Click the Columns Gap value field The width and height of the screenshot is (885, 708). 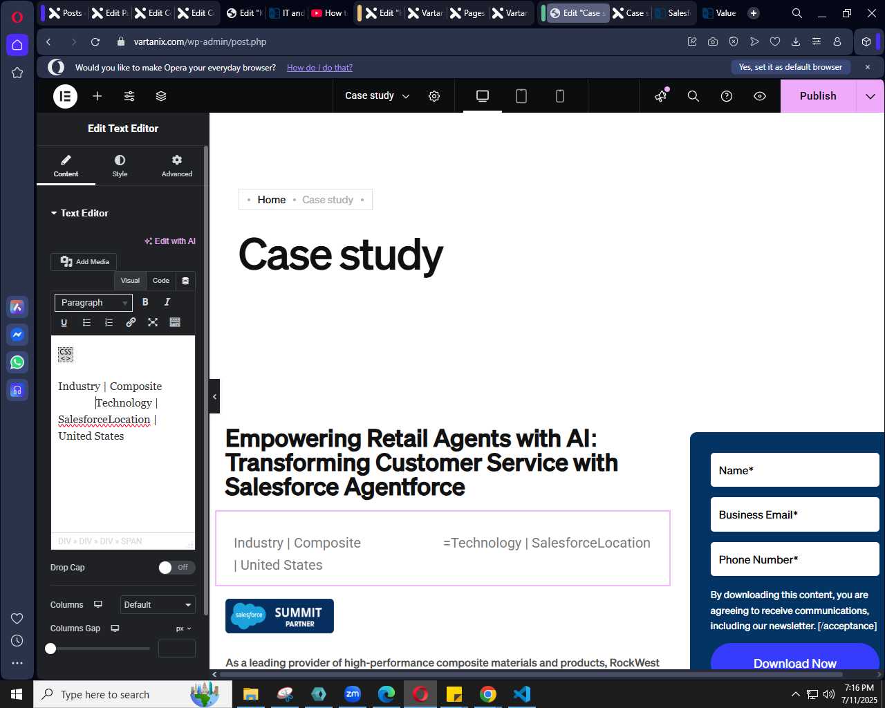177,649
